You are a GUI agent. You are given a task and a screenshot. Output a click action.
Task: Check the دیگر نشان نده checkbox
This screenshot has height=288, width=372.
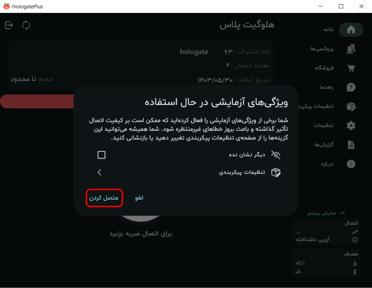coord(101,154)
